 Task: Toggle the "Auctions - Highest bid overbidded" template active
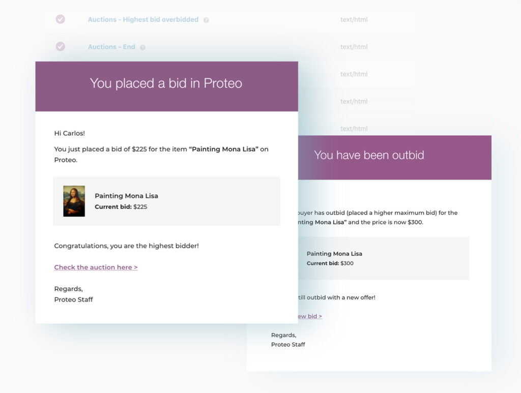tap(60, 19)
